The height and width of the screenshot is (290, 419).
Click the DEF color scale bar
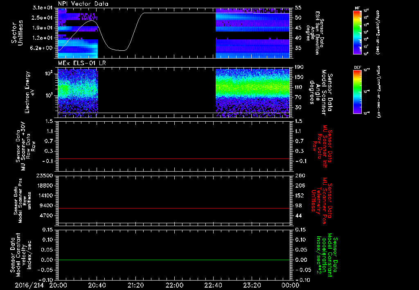click(357, 92)
